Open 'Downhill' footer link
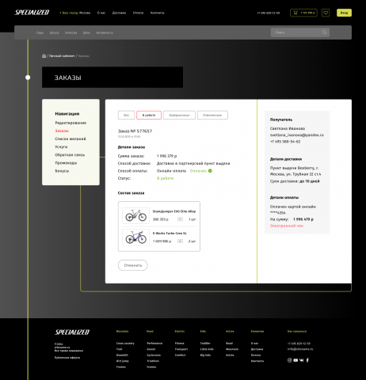The image size is (366, 380). point(122,355)
